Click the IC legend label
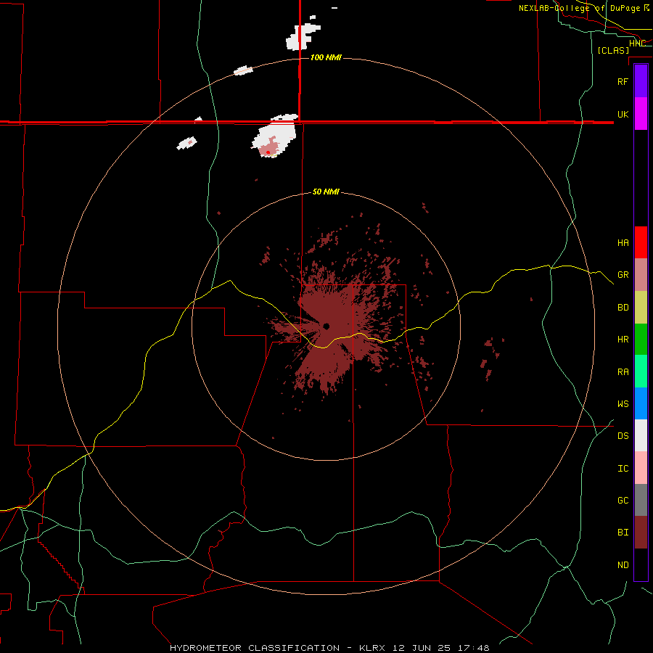 click(623, 468)
